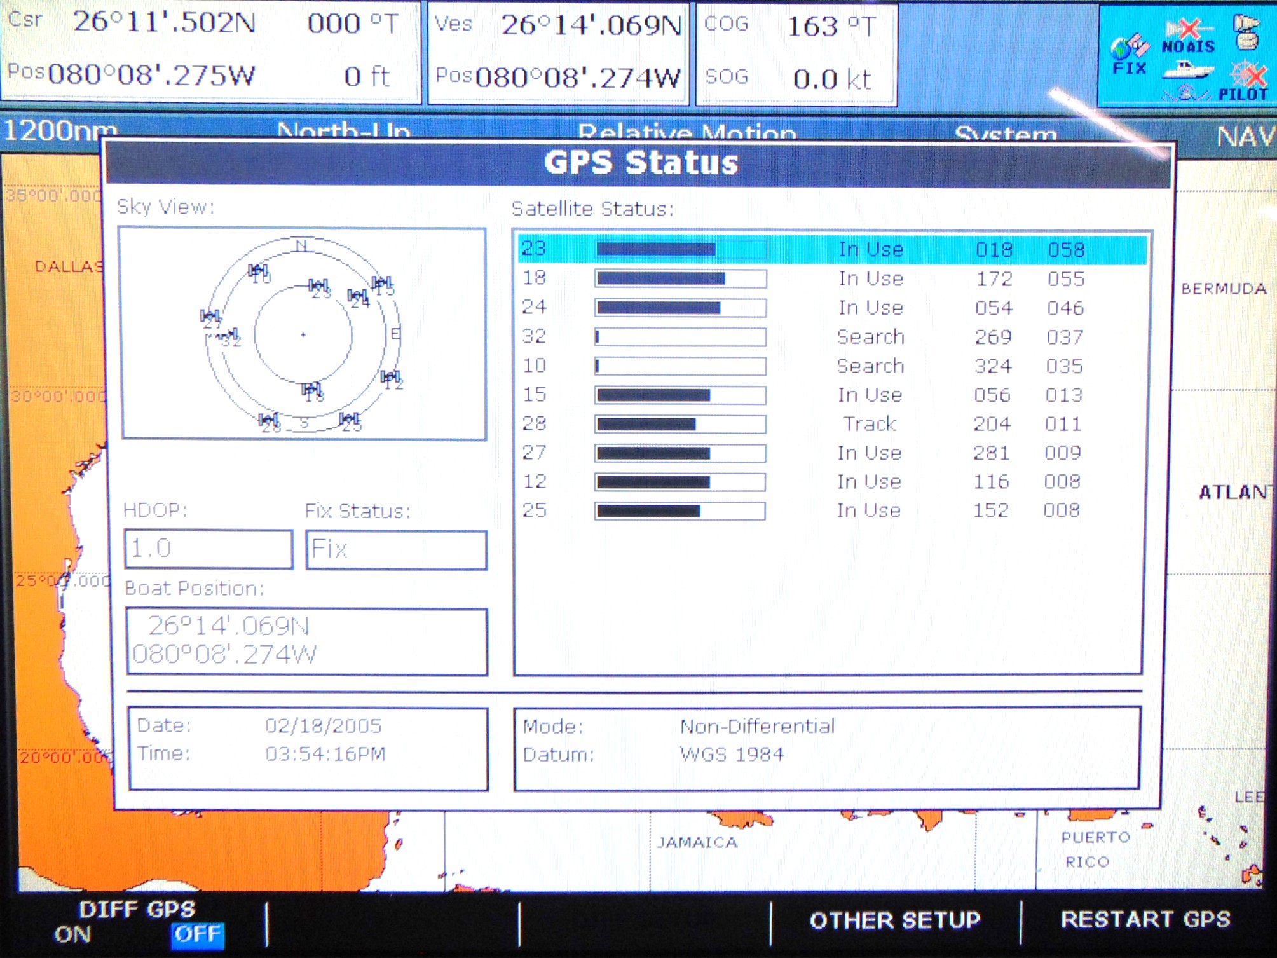Click the NO AIS crossed-out icon
The height and width of the screenshot is (958, 1277).
pyautogui.click(x=1188, y=36)
